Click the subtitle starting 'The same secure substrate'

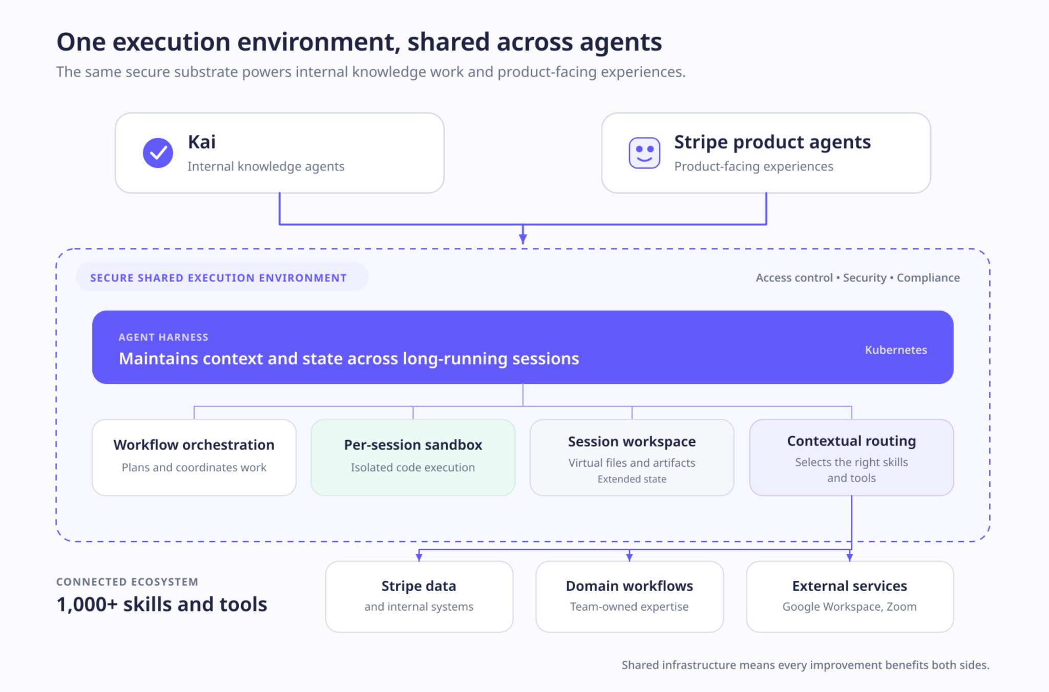click(371, 72)
